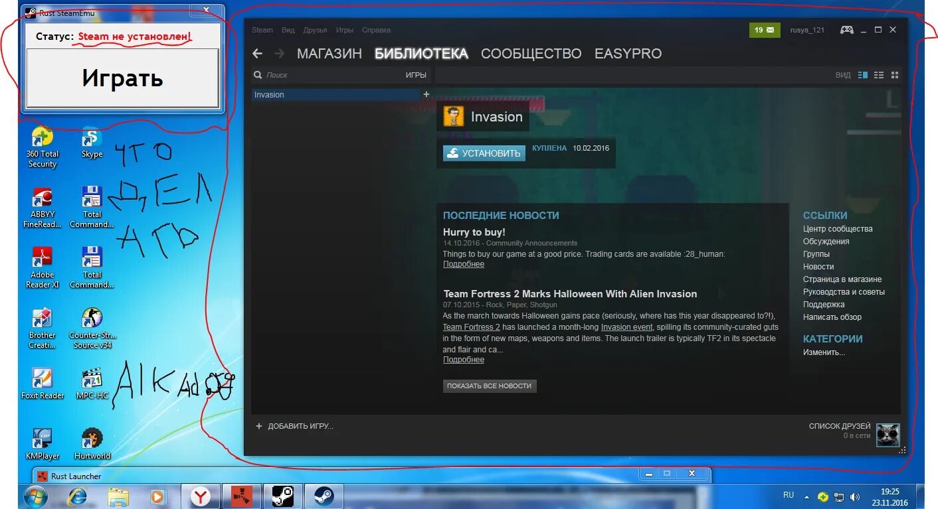Screen dimensions: 938x509
Task: Open Skype desktop shortcut
Action: pyautogui.click(x=92, y=143)
